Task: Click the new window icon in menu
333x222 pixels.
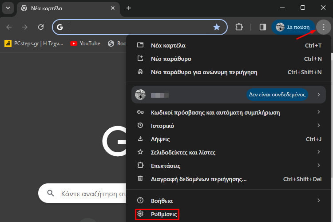Action: [x=140, y=58]
